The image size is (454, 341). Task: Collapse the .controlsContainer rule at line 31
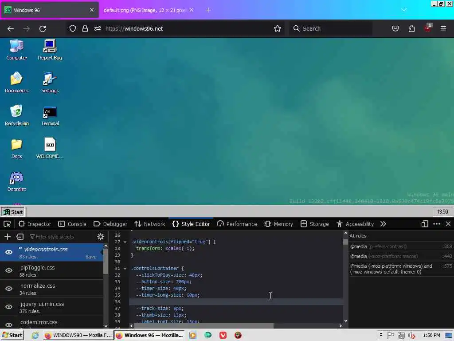(125, 269)
